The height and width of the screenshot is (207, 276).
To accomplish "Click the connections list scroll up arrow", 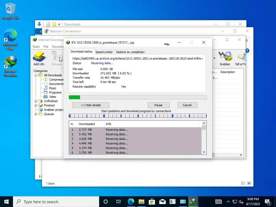I will (204, 123).
